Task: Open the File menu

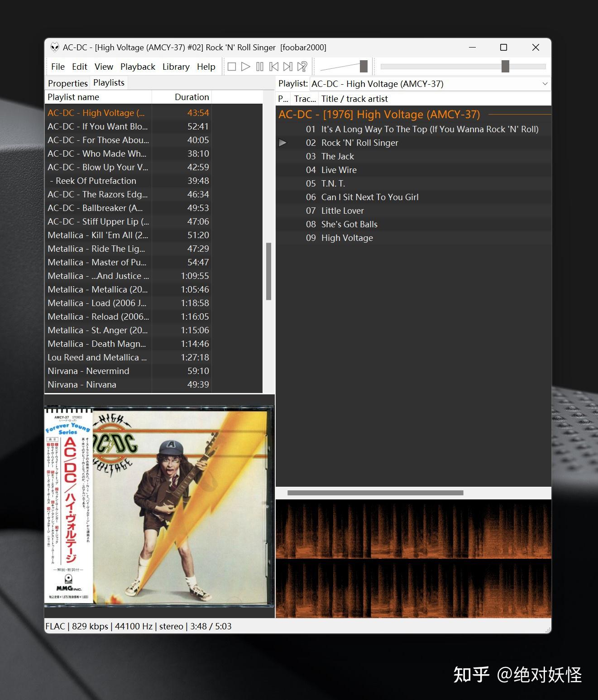Action: [x=58, y=67]
